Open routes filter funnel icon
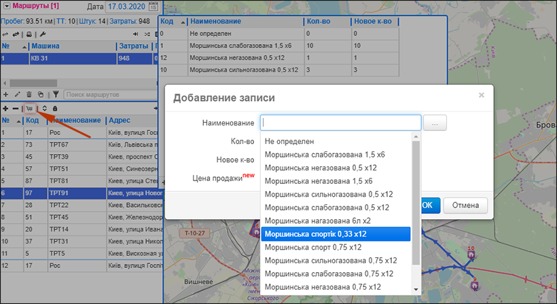The image size is (557, 304). (56, 94)
